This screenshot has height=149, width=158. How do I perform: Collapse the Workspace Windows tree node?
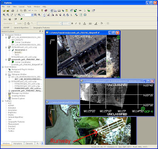(3, 35)
